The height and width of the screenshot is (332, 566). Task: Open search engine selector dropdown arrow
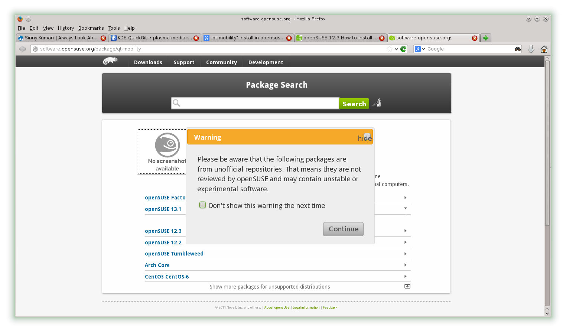423,49
